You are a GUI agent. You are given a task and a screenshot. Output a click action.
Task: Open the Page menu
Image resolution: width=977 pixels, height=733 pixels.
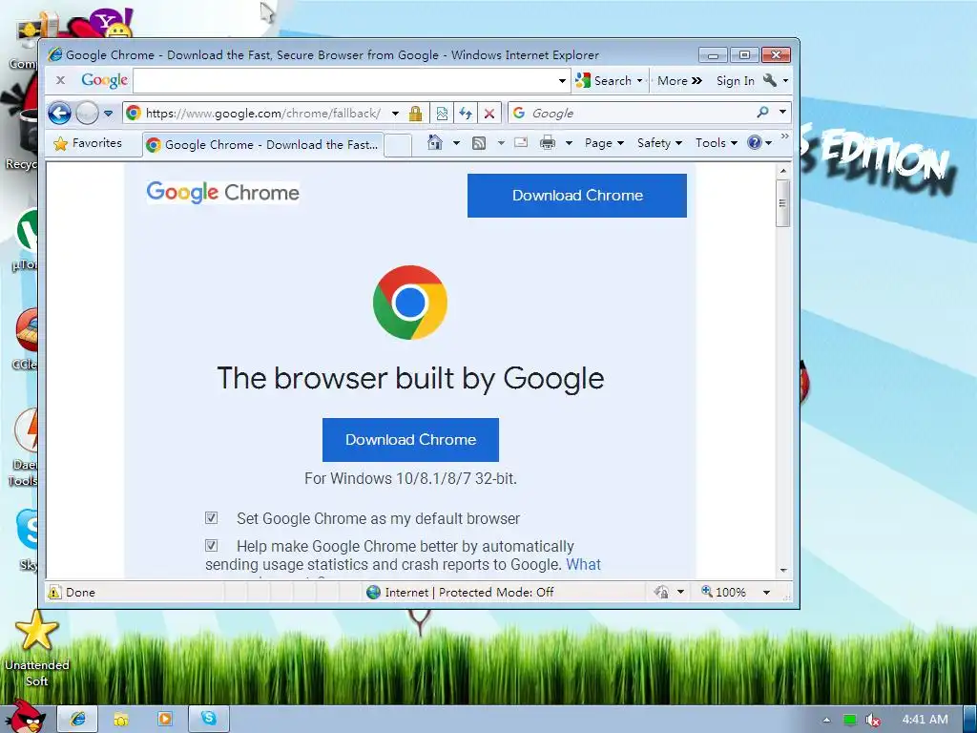tap(604, 143)
